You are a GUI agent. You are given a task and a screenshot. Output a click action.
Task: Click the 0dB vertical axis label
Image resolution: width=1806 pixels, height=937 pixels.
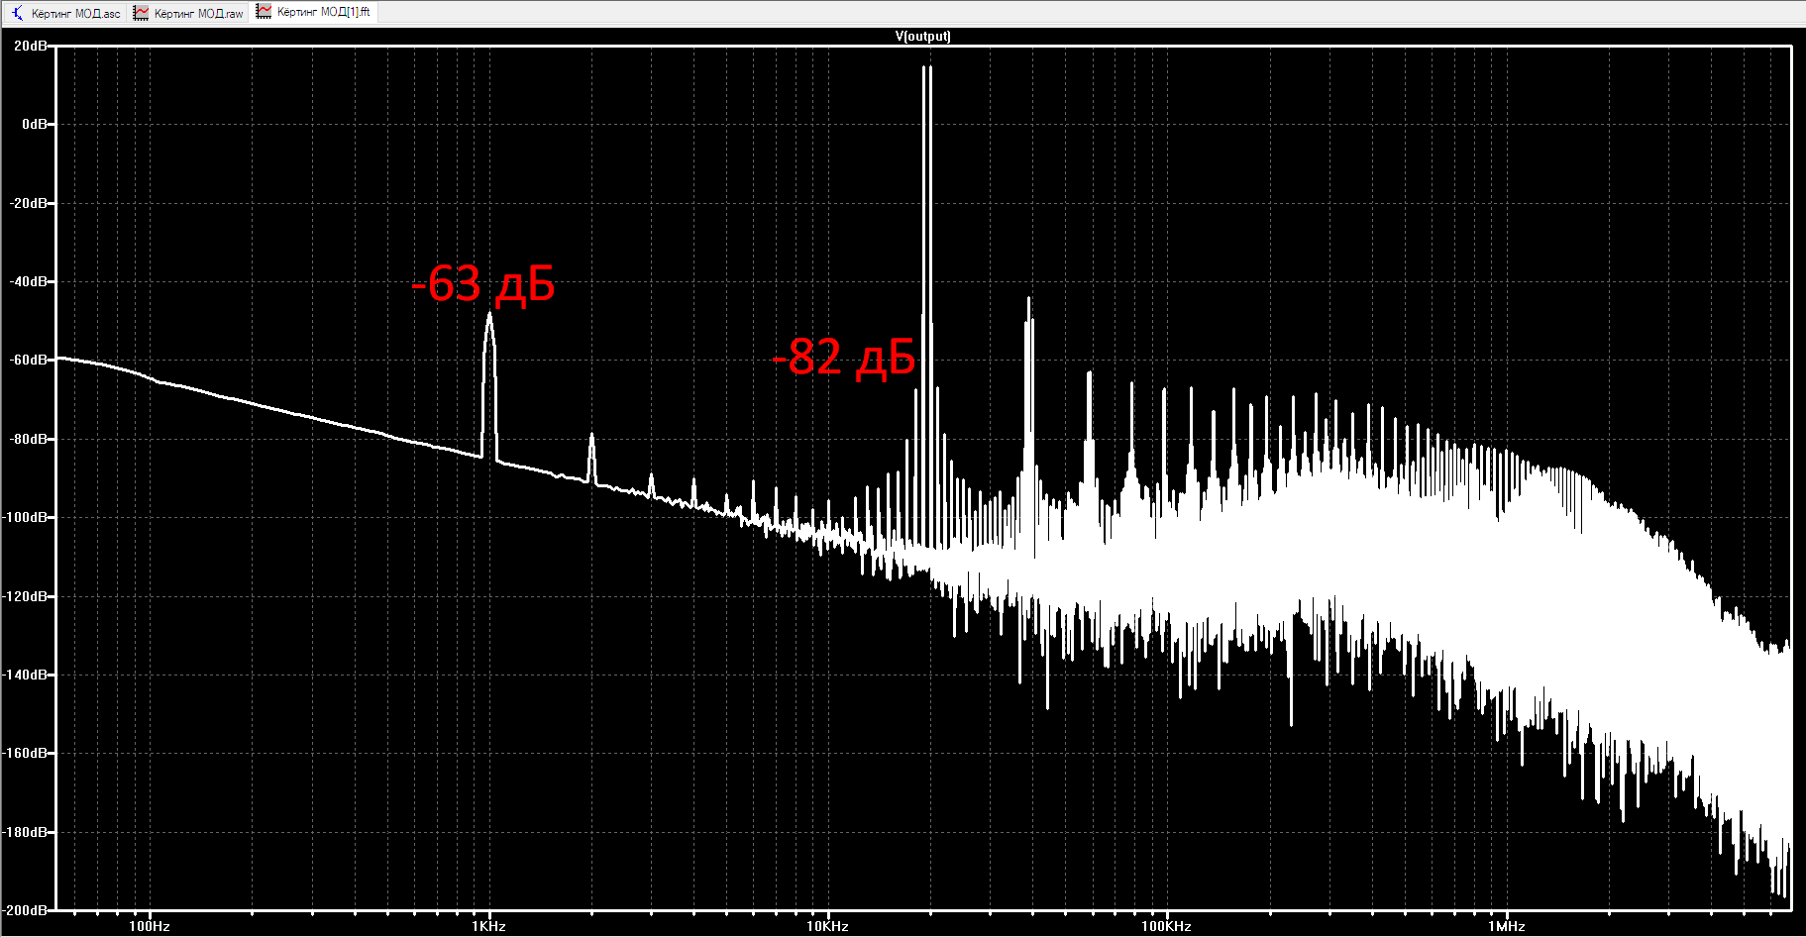click(x=34, y=125)
